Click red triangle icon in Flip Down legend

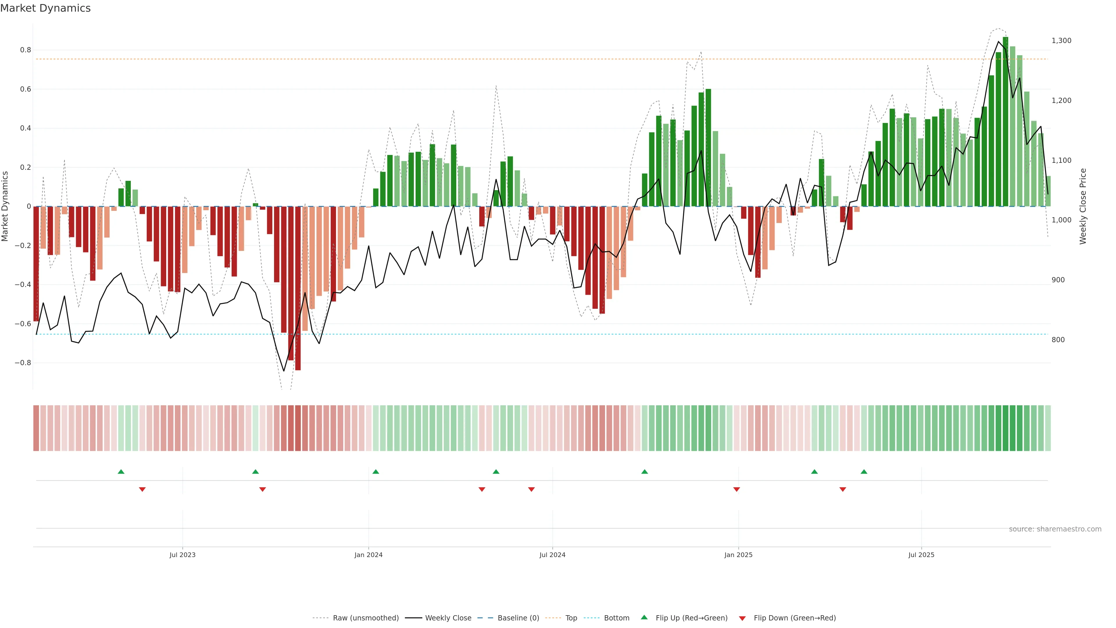[742, 618]
